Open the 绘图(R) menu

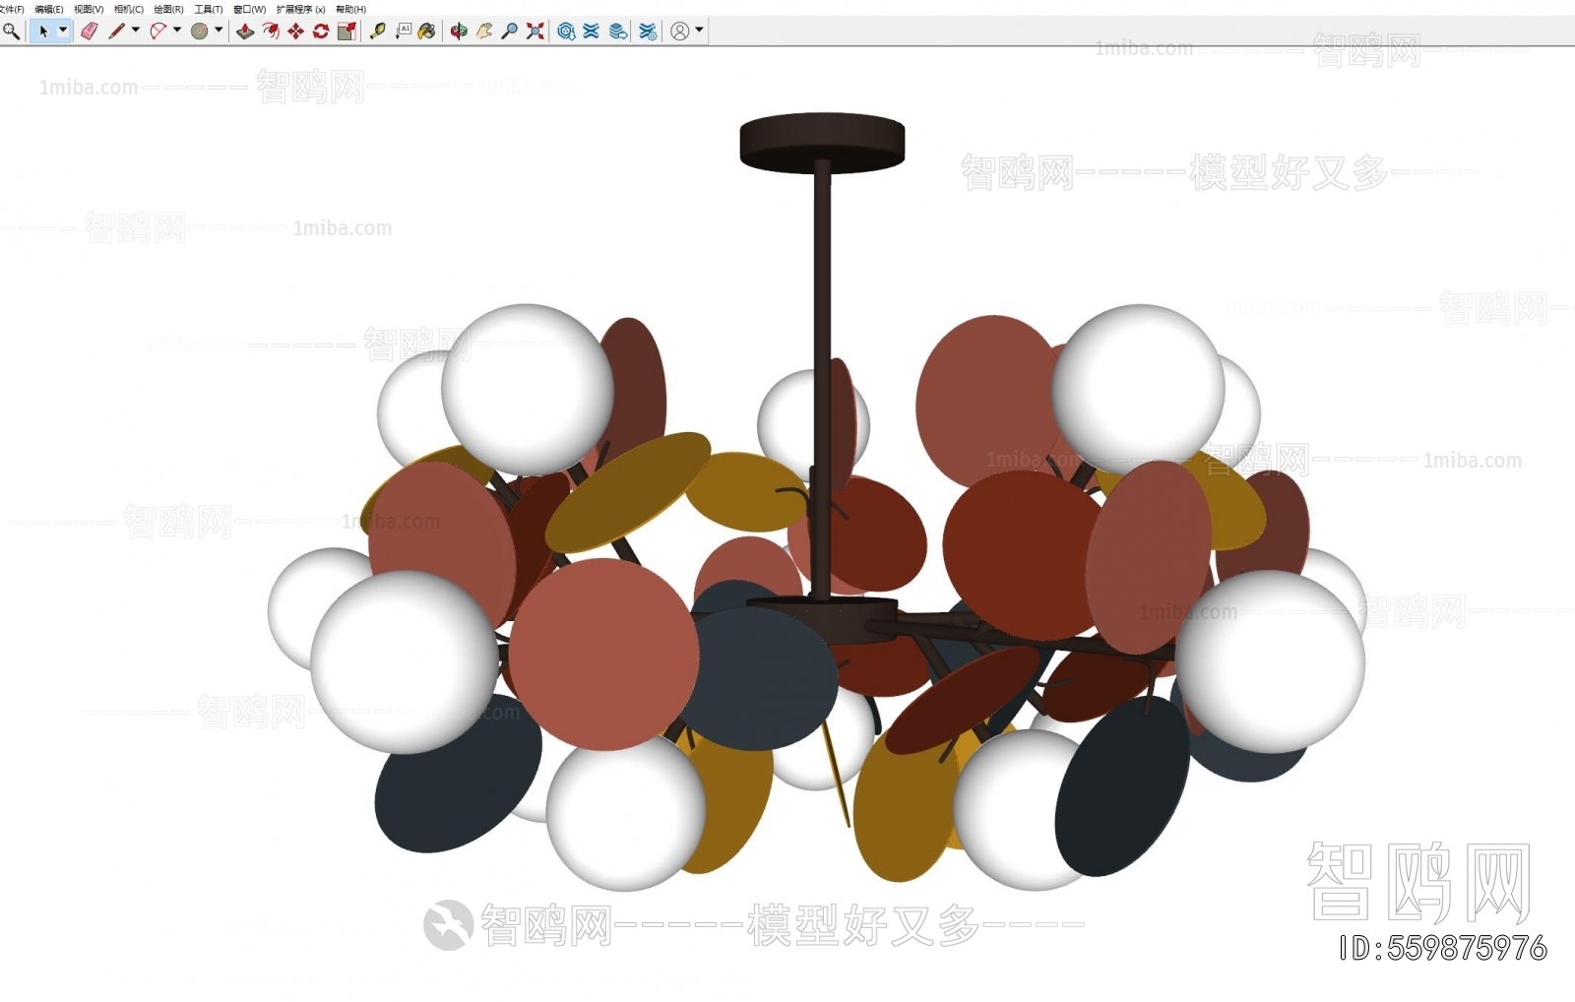click(168, 9)
